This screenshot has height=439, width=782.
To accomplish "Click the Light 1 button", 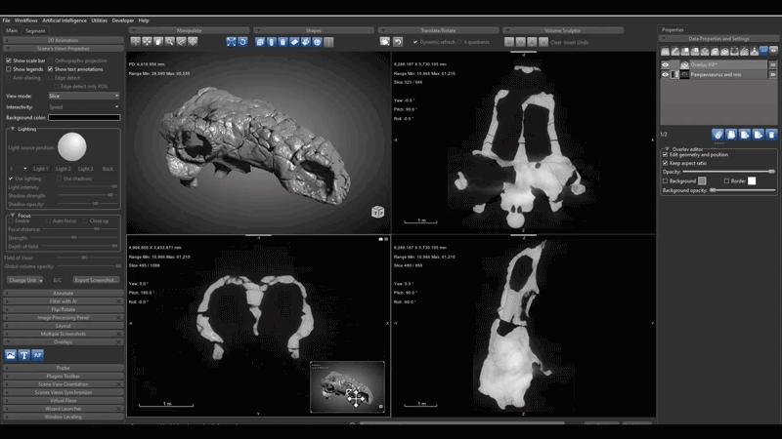I will [41, 169].
